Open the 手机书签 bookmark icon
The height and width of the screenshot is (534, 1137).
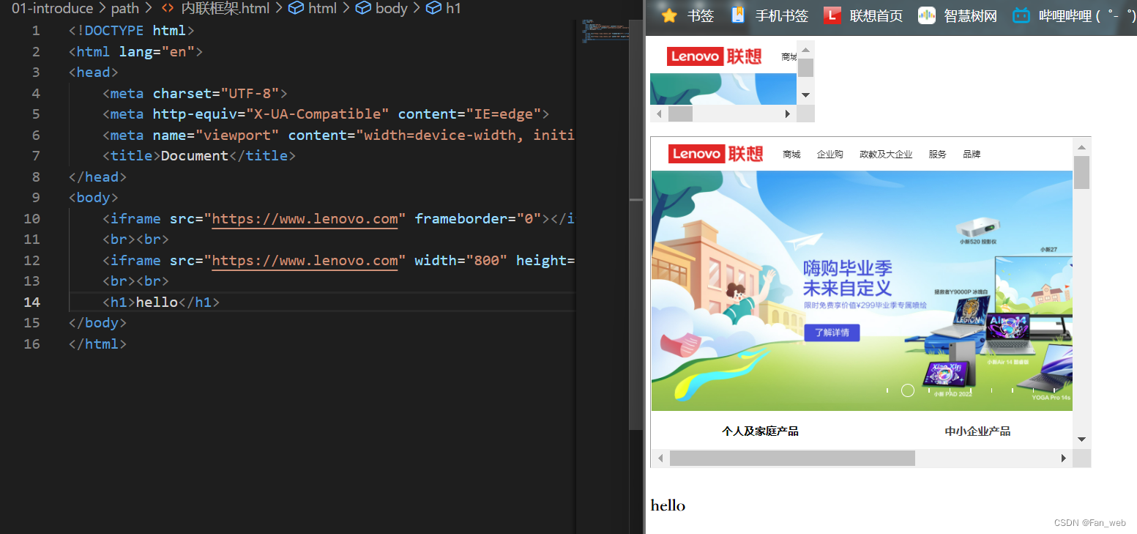(738, 15)
